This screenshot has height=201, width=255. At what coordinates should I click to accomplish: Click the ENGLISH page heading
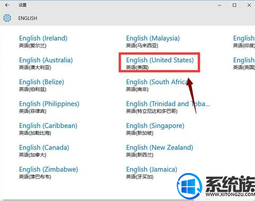coord(28,18)
